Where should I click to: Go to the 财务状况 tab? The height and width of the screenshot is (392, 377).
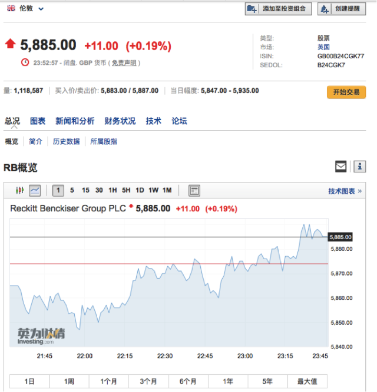(120, 121)
